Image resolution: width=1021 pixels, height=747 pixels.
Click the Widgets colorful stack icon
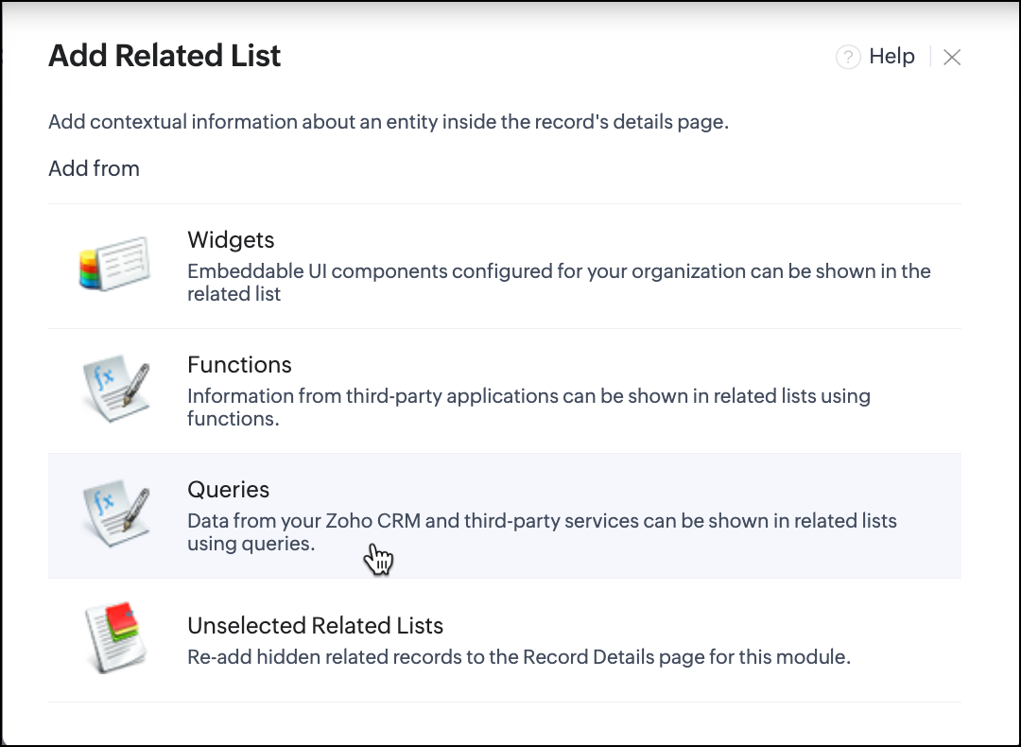tap(114, 264)
